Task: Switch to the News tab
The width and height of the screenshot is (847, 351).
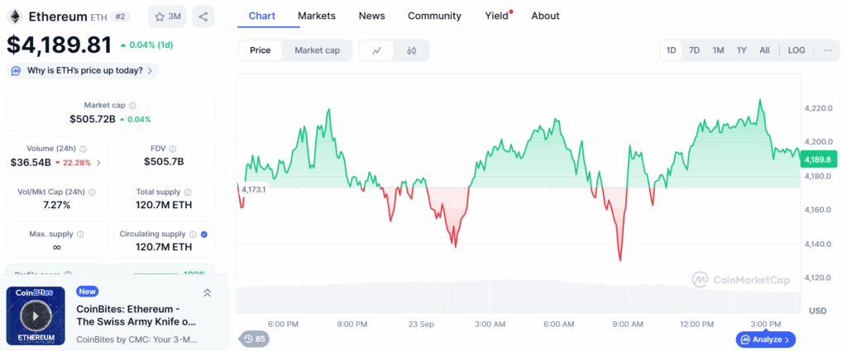Action: [371, 16]
